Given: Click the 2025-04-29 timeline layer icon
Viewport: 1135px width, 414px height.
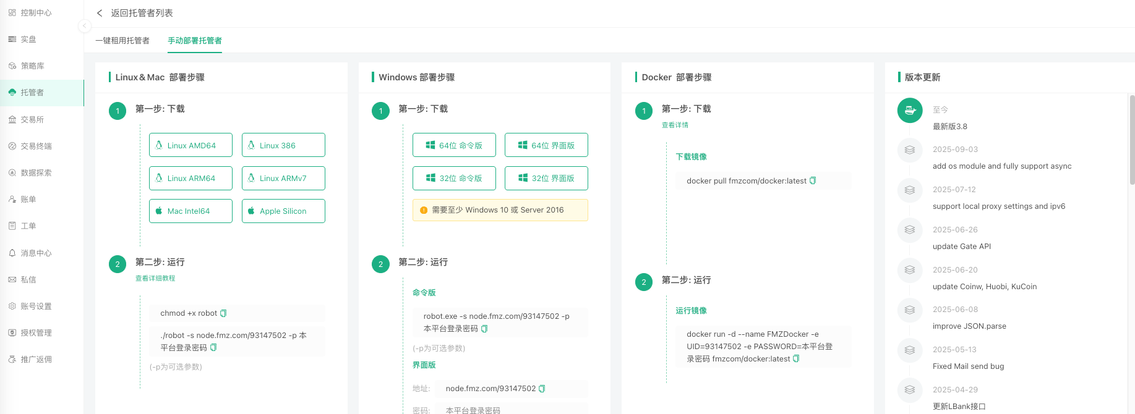Looking at the screenshot, I should (x=910, y=390).
